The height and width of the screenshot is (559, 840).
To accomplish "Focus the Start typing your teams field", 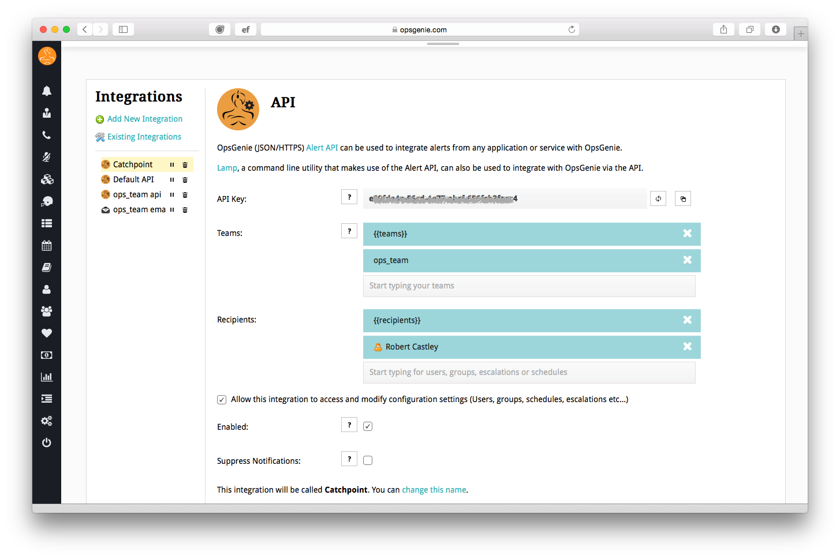I will coord(529,286).
